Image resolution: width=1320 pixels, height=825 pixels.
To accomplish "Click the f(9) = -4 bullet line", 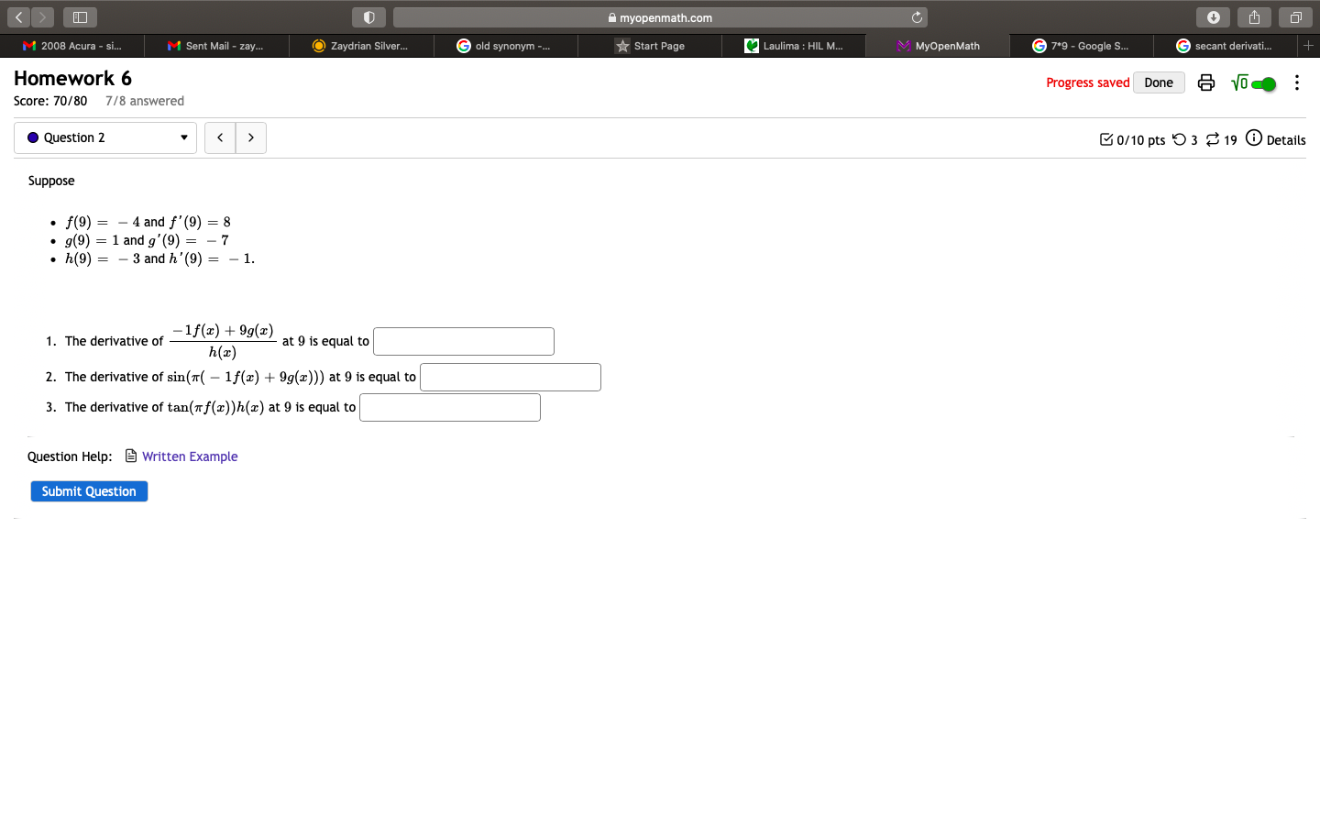I will (x=148, y=222).
